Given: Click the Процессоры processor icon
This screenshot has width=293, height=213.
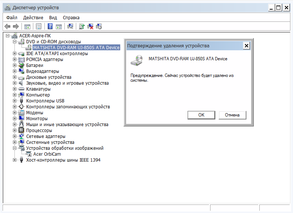Looking at the screenshot, I should pos(21,130).
